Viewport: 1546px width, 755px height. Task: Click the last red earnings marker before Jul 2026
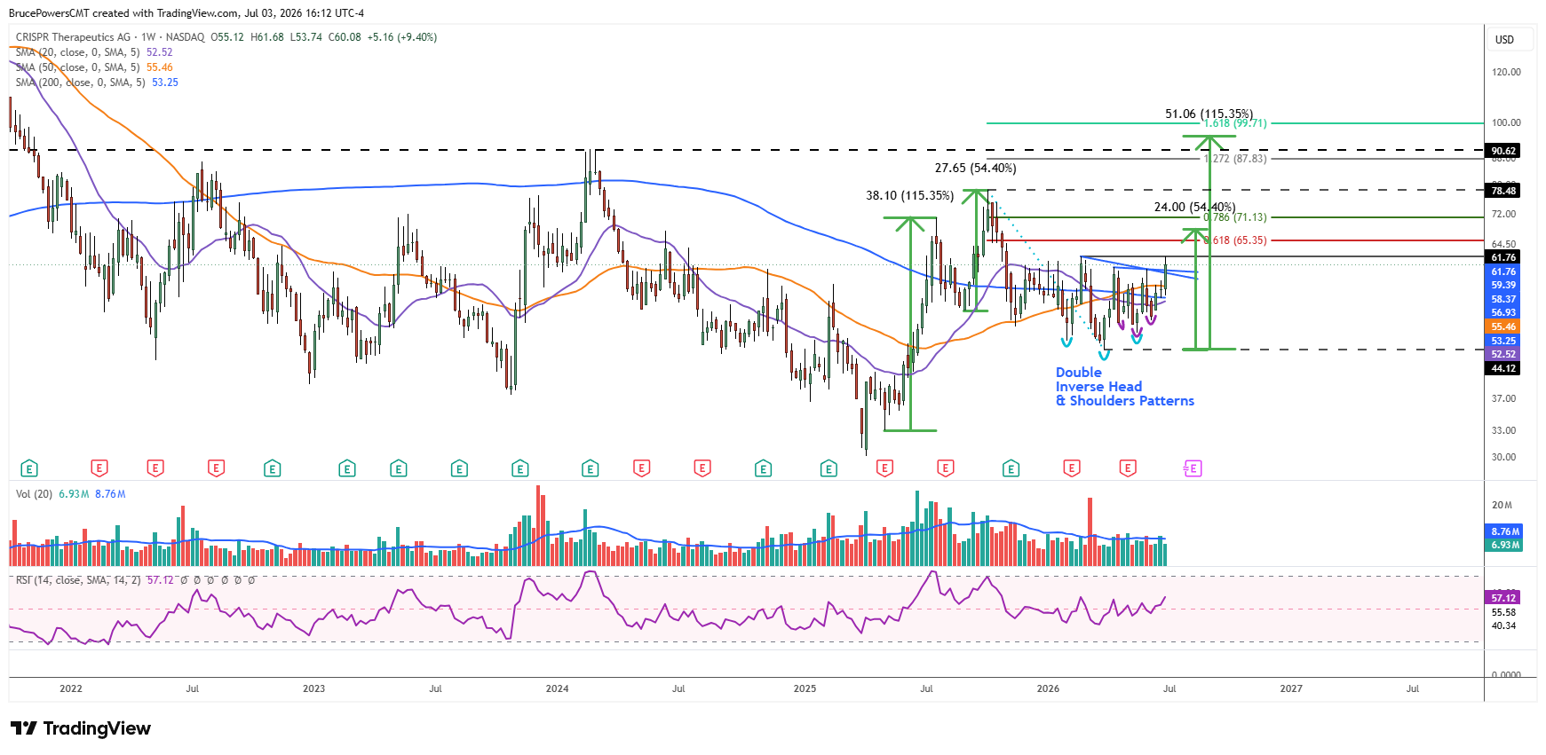[x=1128, y=468]
